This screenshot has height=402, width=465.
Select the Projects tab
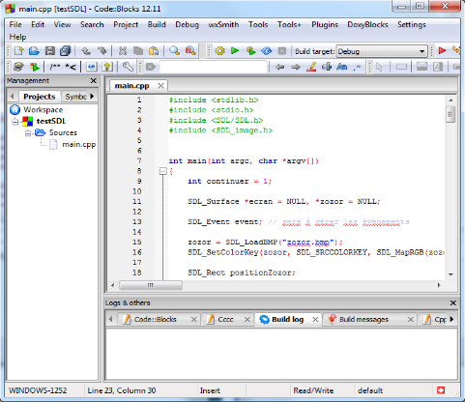(40, 97)
